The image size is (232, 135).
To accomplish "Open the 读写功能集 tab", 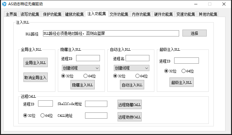I will tap(30, 14).
